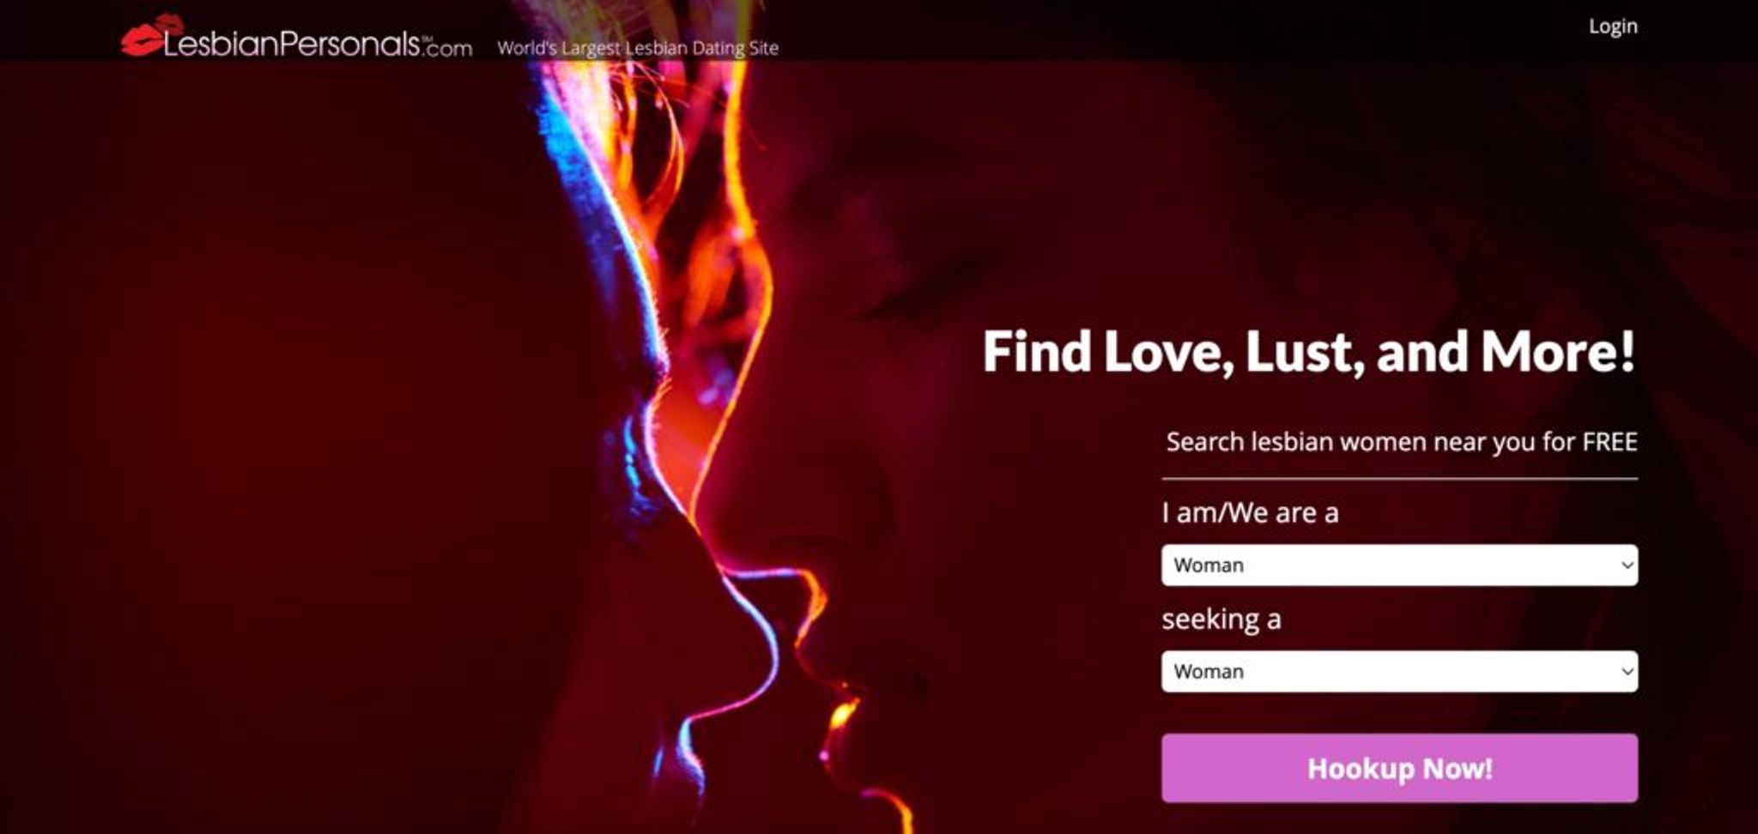
Task: Click the "Find Love, Lust, and More!" headline
Action: [x=1309, y=353]
